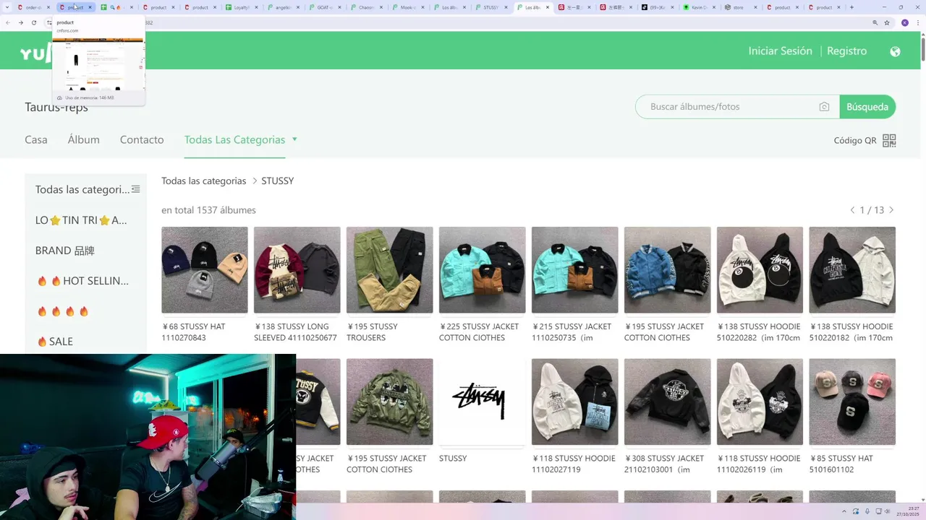This screenshot has height=520, width=926.
Task: Close the active Los álbu tab
Action: click(548, 7)
